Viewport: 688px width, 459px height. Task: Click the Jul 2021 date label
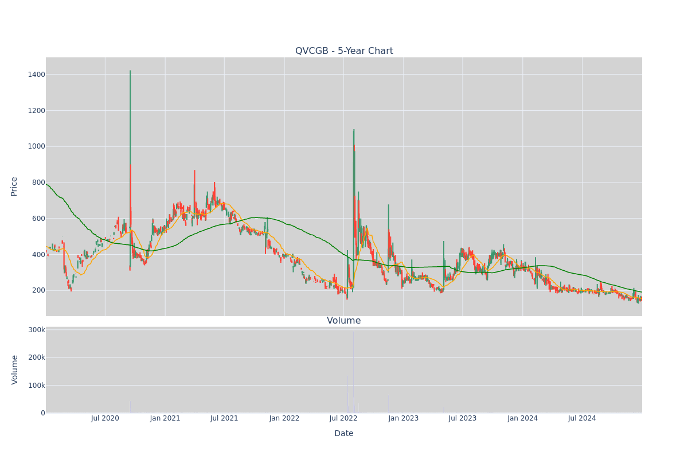click(x=224, y=418)
